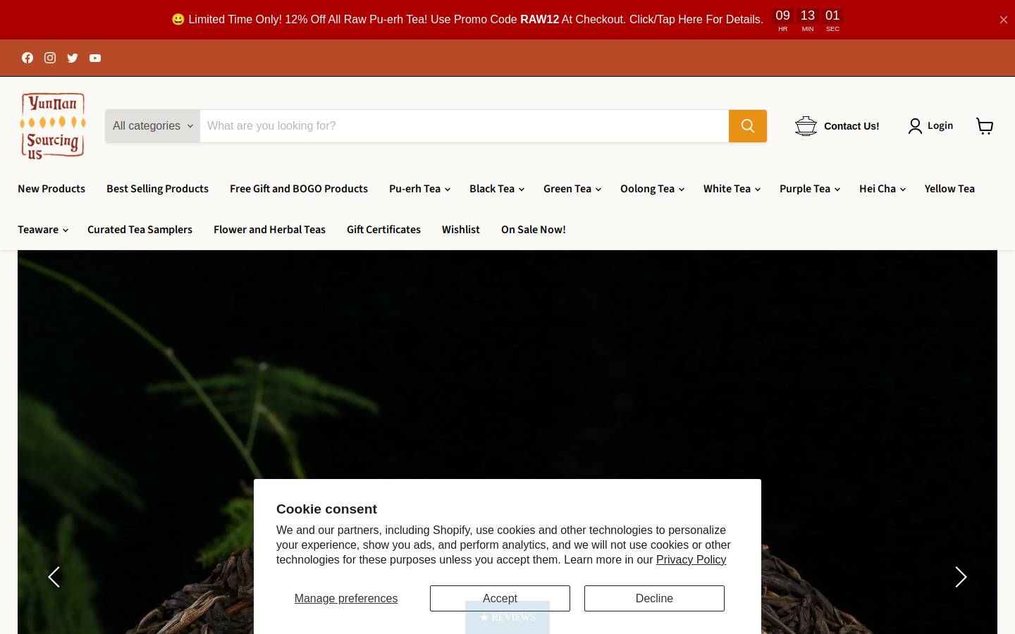Open the Instagram social link icon

[x=50, y=58]
